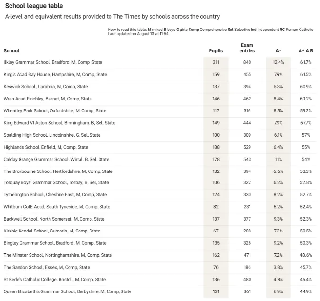Select King Edward VI Aston School row
320x301 pixels.
tap(160, 123)
